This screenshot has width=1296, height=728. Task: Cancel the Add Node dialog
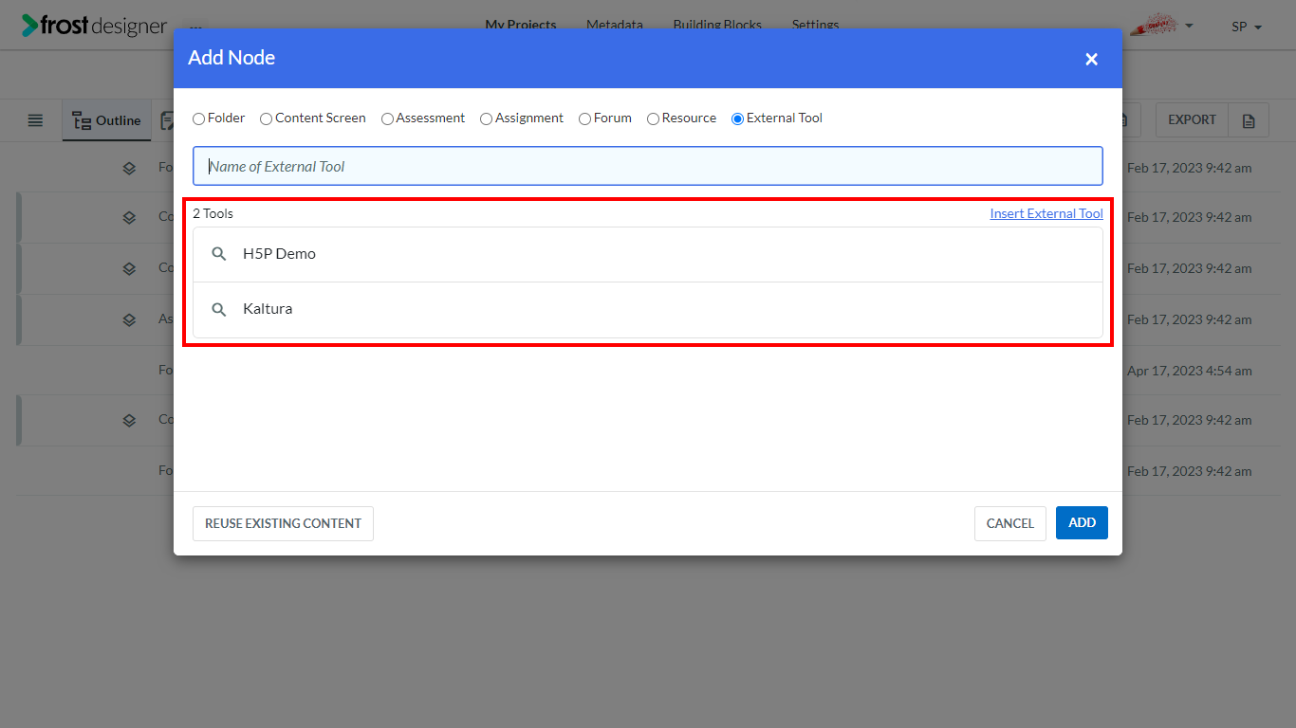pos(1009,523)
